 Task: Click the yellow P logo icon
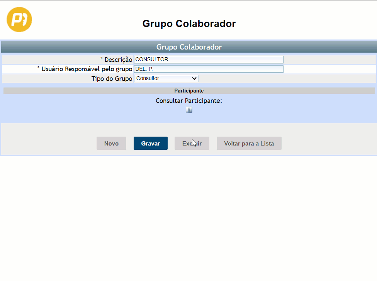pos(19,19)
